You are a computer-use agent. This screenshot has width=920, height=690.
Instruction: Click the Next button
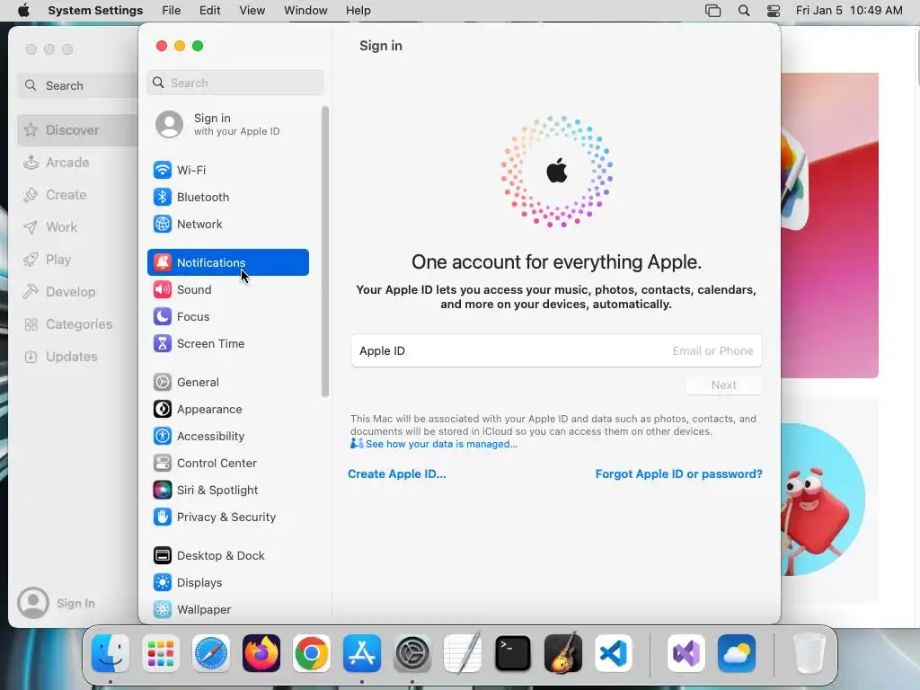(x=723, y=385)
